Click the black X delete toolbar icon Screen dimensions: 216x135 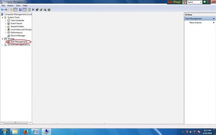pos(33,10)
